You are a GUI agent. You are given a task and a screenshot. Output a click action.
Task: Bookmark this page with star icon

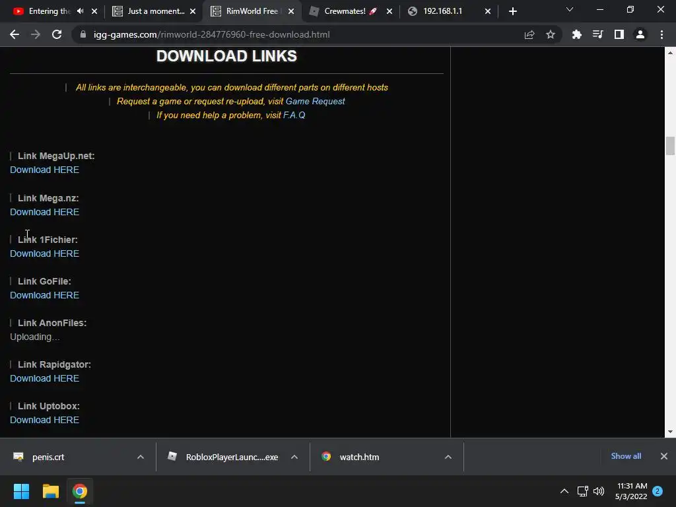(x=550, y=34)
